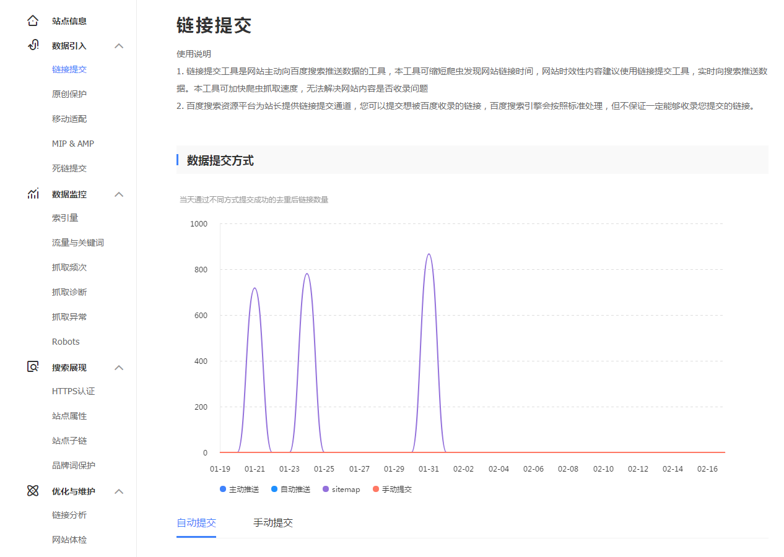Open the Robots settings page
784x557 pixels.
click(65, 341)
